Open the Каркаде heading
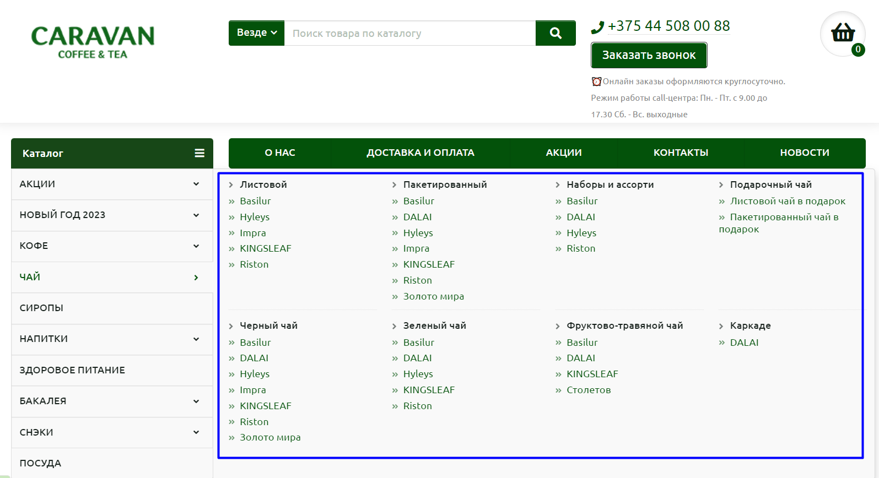Image resolution: width=879 pixels, height=478 pixels. (x=751, y=325)
